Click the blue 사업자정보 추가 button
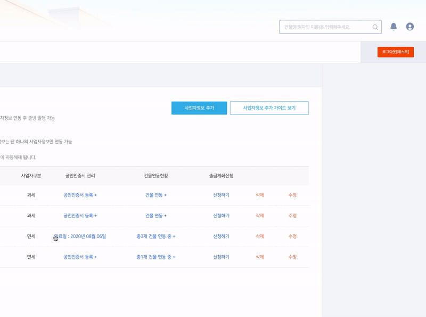The width and height of the screenshot is (426, 317). point(199,108)
